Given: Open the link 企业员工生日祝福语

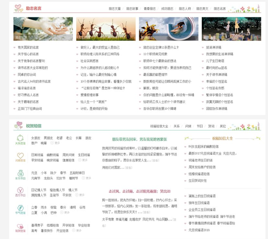Looking at the screenshot, I should pyautogui.click(x=202, y=210).
